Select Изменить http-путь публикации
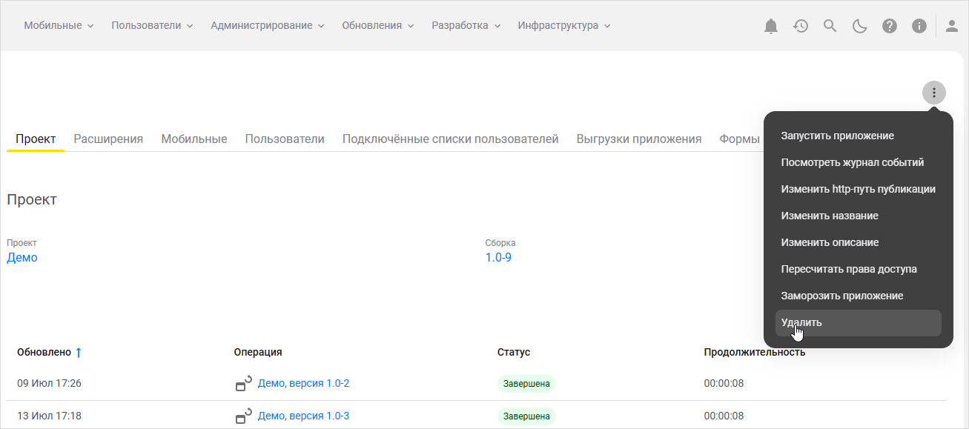 (859, 190)
